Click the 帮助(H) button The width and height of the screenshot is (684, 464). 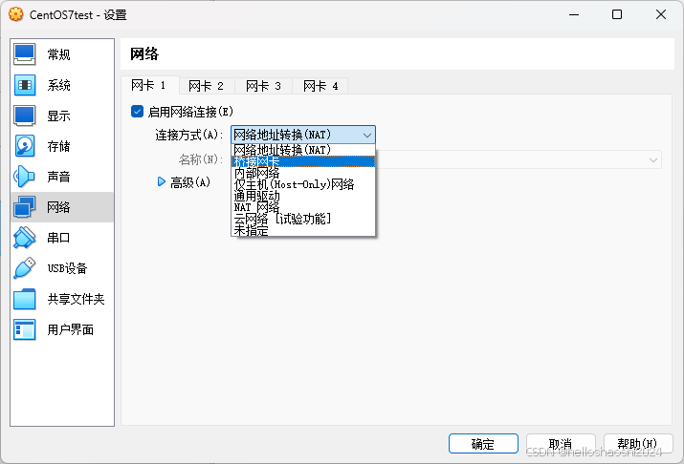pos(638,444)
